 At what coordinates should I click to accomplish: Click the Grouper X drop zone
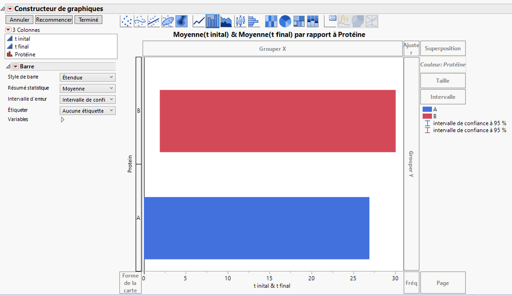coord(272,49)
